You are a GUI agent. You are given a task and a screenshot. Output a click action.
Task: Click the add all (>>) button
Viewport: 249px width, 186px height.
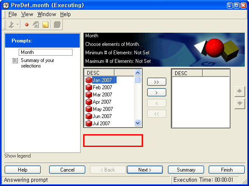157,82
